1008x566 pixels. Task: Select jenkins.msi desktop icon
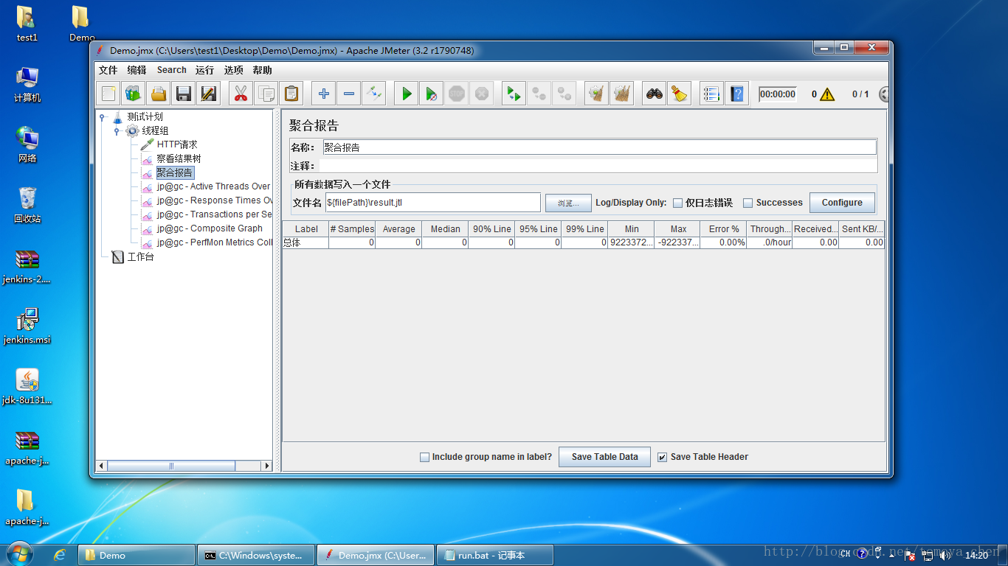pyautogui.click(x=27, y=326)
